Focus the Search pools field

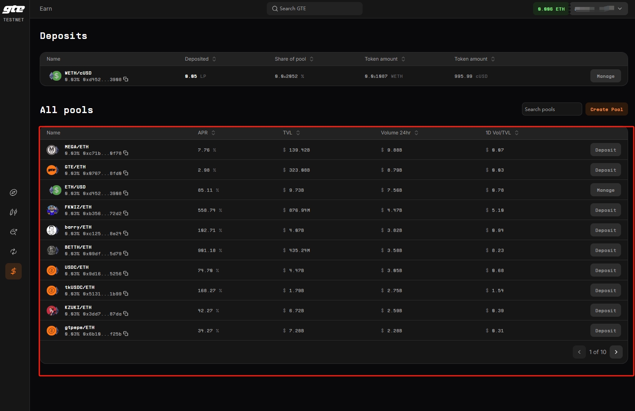(x=551, y=109)
